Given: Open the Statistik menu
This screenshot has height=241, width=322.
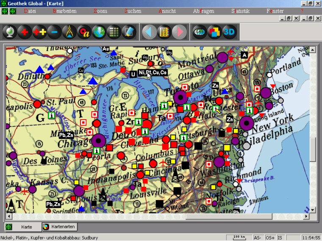Looking at the screenshot, I should (x=240, y=11).
